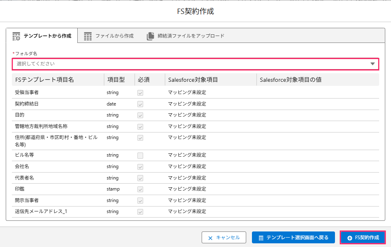This screenshot has width=391, height=247.
Task: Select the 代表者名 item name
Action: (24, 178)
